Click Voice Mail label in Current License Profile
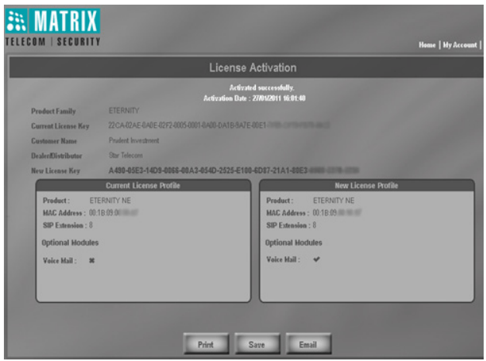The image size is (486, 361). coord(60,260)
